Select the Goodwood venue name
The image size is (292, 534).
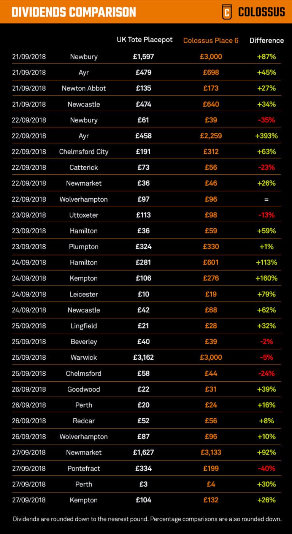[x=84, y=389]
